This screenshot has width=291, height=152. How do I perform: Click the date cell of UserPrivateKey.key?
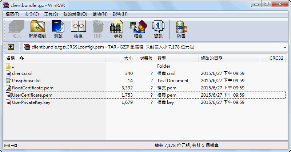coord(223,102)
